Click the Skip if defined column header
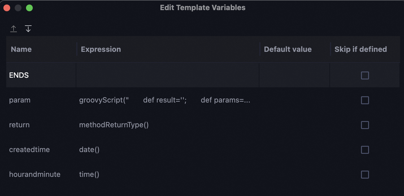This screenshot has width=404, height=196. pos(360,49)
